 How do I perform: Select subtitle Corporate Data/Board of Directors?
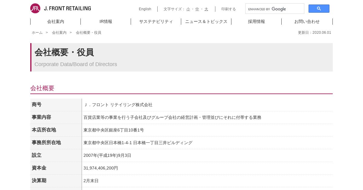76,64
